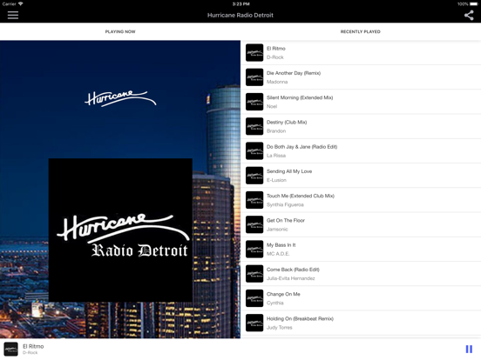
Task: Tap the now-playing bar album thumbnail
Action: click(x=10, y=350)
